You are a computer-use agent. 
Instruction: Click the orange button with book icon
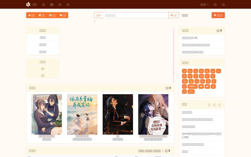42,15
